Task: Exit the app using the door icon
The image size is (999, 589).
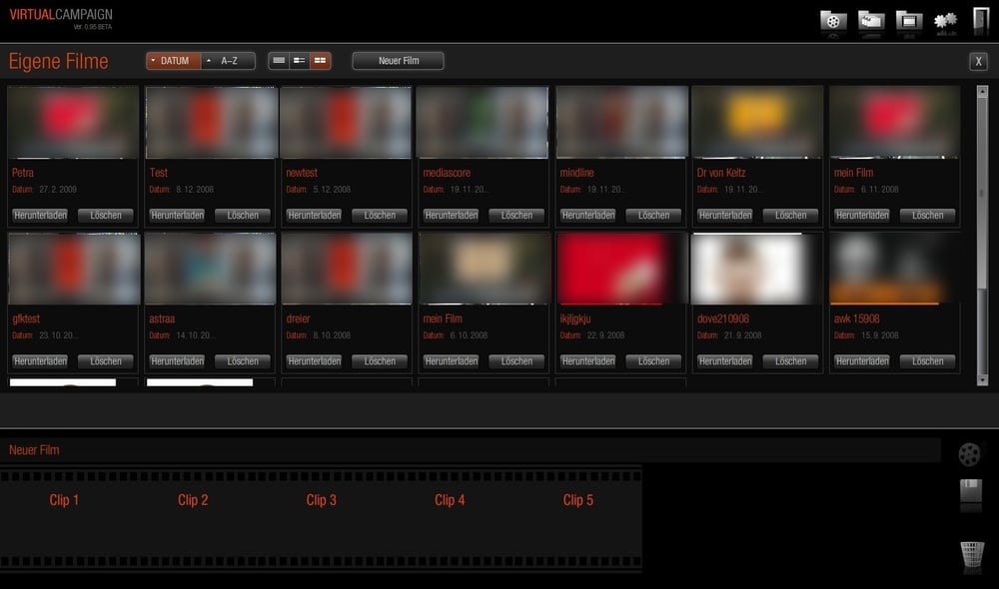Action: click(x=981, y=20)
